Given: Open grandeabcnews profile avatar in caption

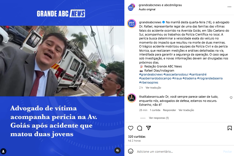Looking at the screenshot, I should click(132, 24).
